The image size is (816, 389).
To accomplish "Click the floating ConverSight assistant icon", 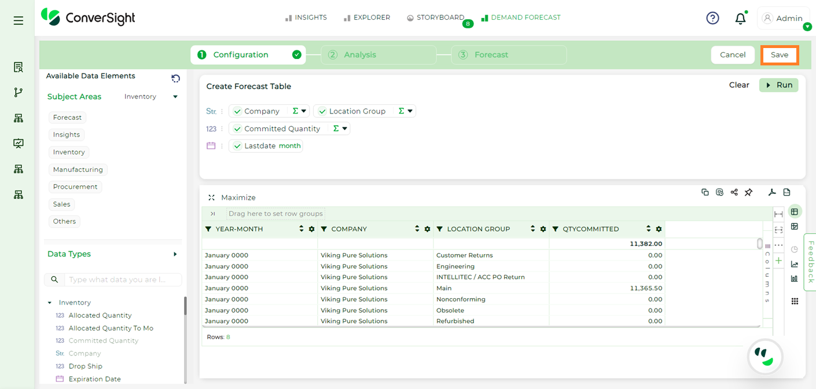I will [x=764, y=357].
